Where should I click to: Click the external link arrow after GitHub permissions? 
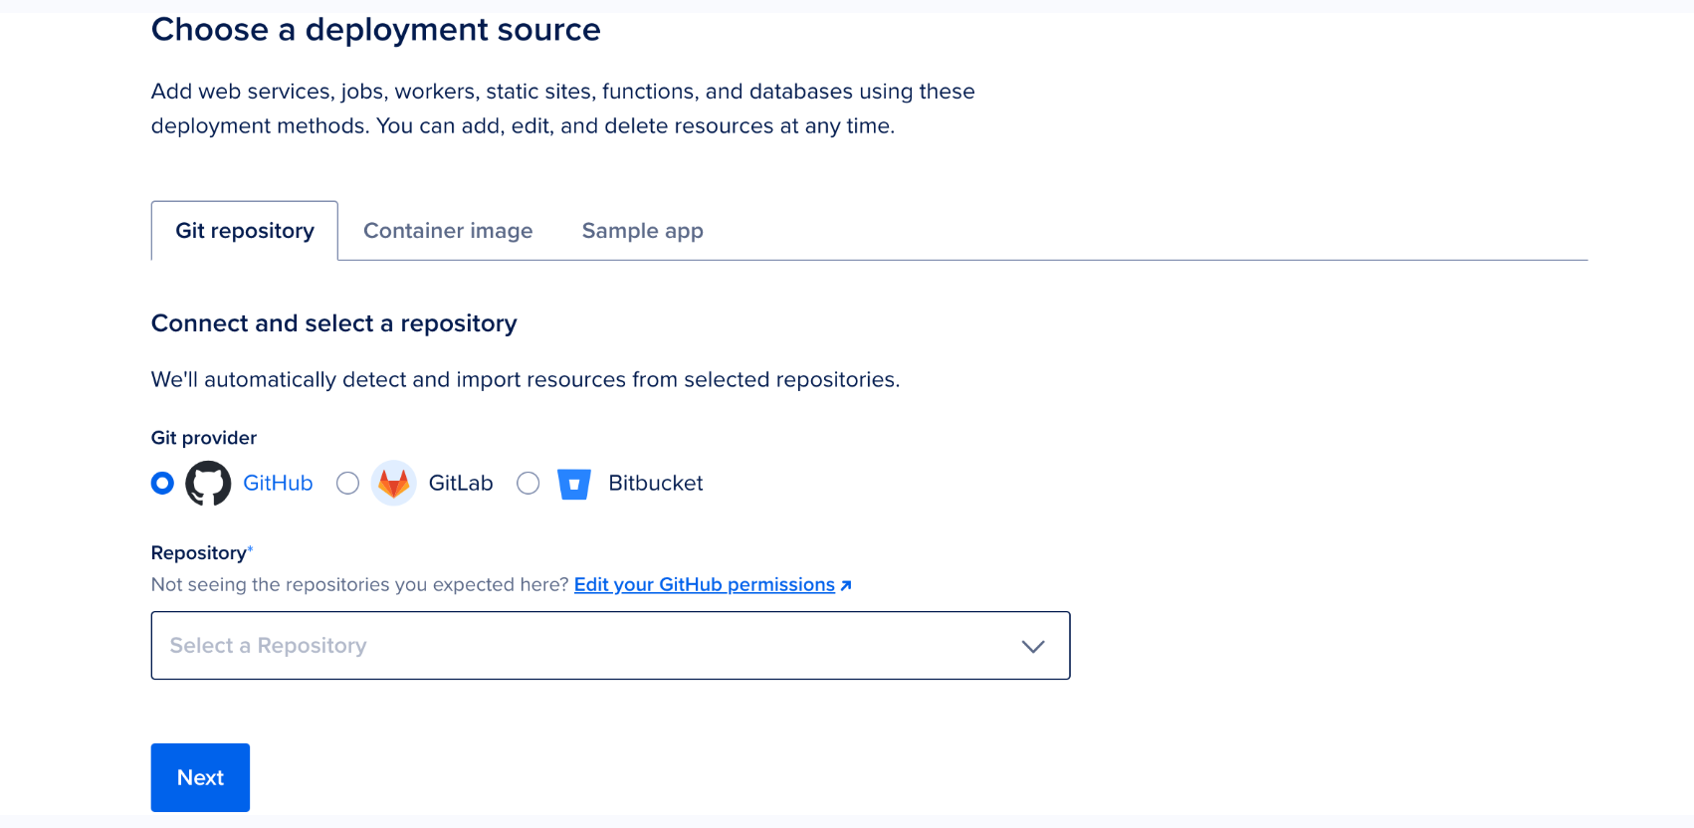[846, 586]
